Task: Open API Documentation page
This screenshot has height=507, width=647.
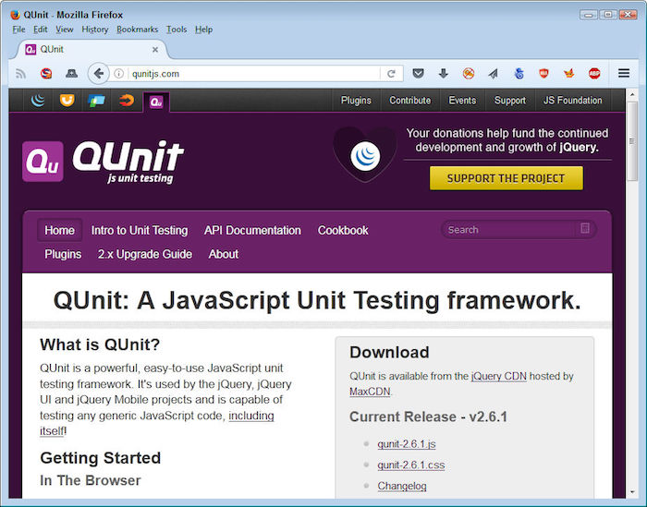Action: pos(252,230)
